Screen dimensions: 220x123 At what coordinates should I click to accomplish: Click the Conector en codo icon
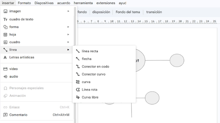point(78,67)
